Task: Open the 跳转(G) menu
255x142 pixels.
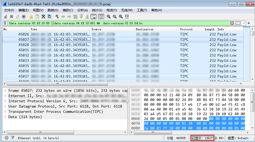Action: [53, 10]
